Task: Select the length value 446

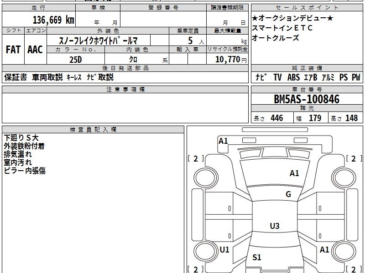Action: click(277, 118)
